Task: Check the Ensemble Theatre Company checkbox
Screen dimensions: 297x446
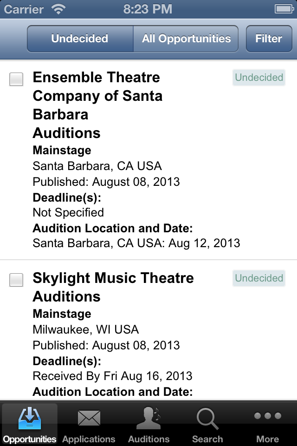Action: (x=16, y=79)
